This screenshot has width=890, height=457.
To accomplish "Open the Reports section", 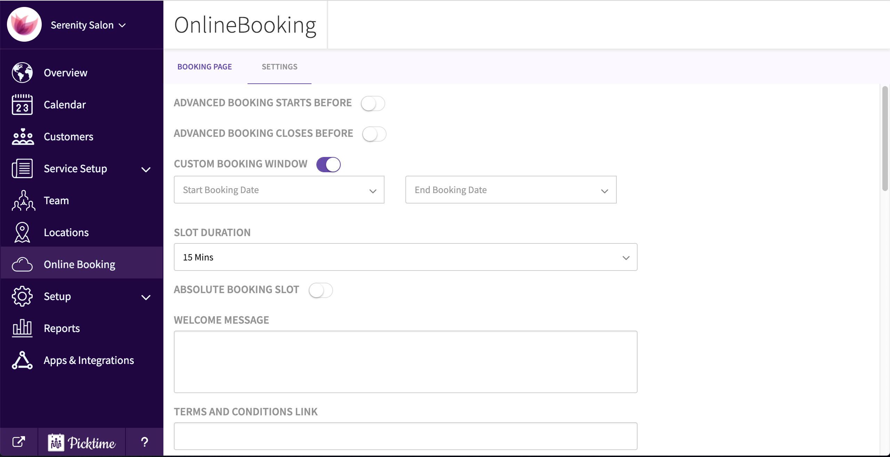I will click(62, 328).
